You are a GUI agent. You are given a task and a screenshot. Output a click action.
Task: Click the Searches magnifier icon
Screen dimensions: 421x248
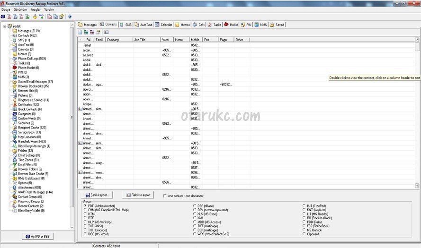[15, 123]
